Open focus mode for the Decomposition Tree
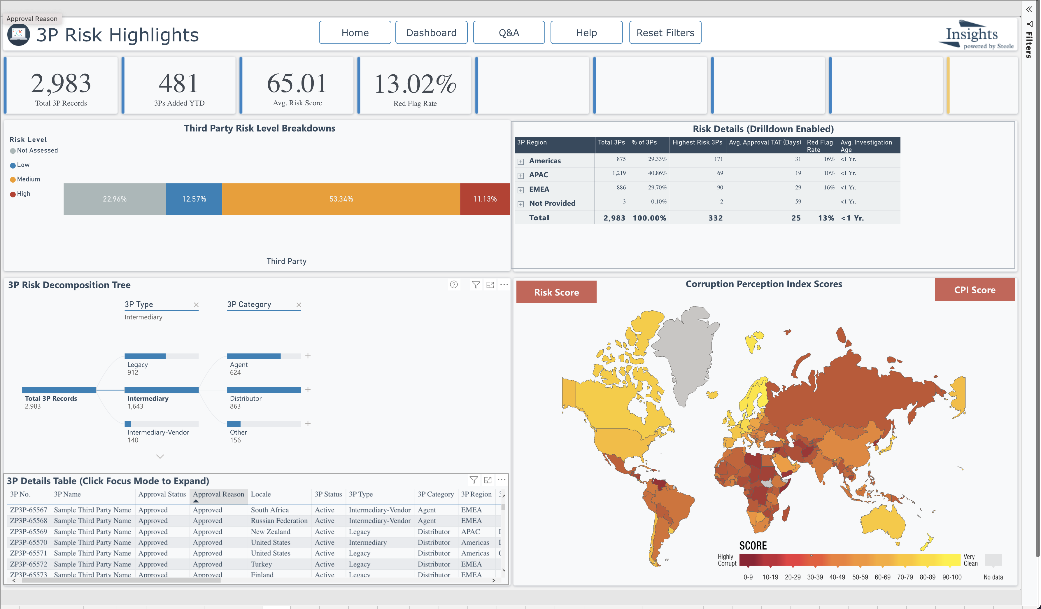 coord(490,284)
